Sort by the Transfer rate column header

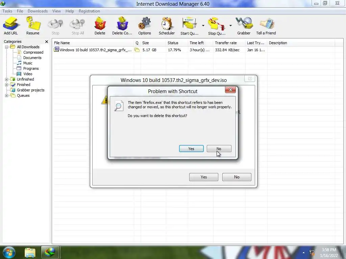(x=229, y=43)
